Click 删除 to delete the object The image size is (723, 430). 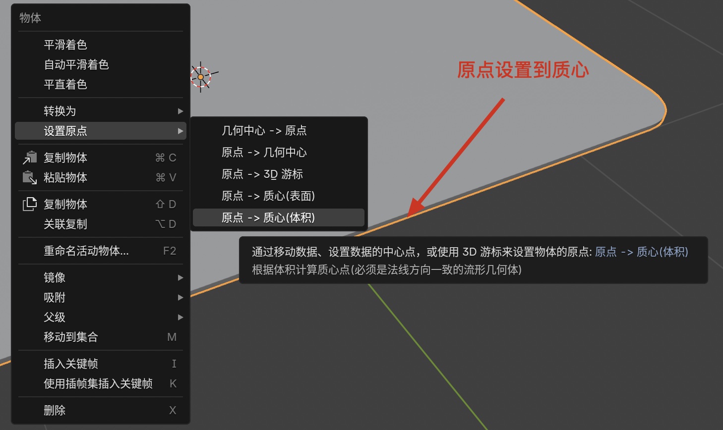pos(55,410)
